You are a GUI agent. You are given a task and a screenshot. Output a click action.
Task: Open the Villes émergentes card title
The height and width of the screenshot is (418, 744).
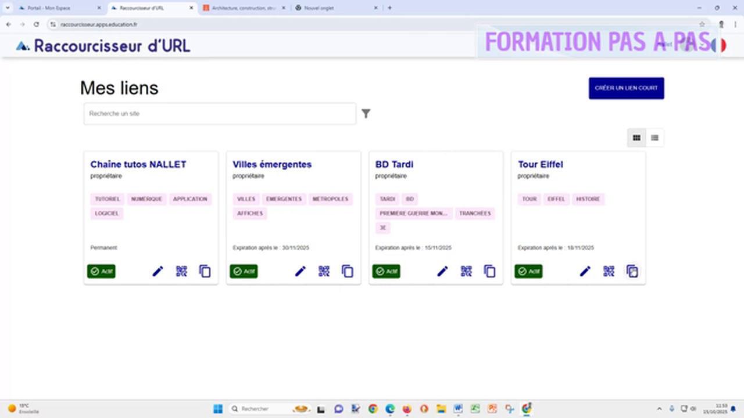[272, 164]
